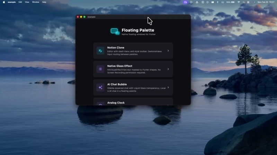Open the Native Glass Effect demo title
The width and height of the screenshot is (277, 155).
coord(119,66)
